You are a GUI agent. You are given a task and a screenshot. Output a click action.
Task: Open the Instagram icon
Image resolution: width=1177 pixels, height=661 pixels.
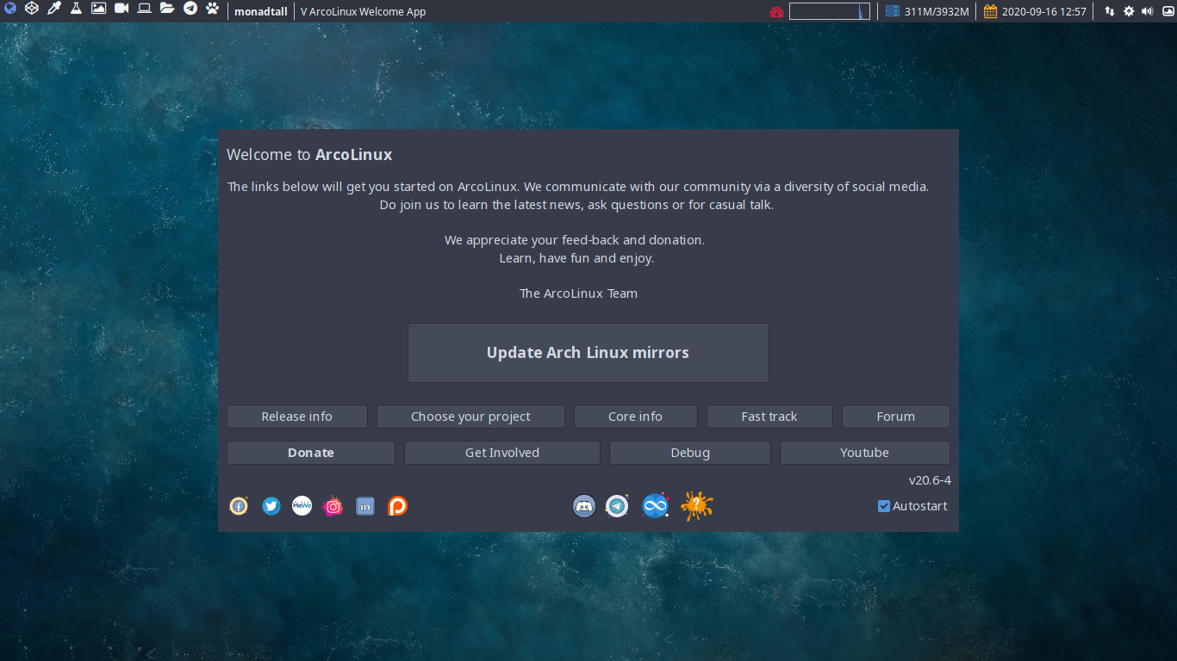(x=333, y=506)
